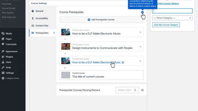Click first How to be a DJ thumbnail

coord(66,32)
